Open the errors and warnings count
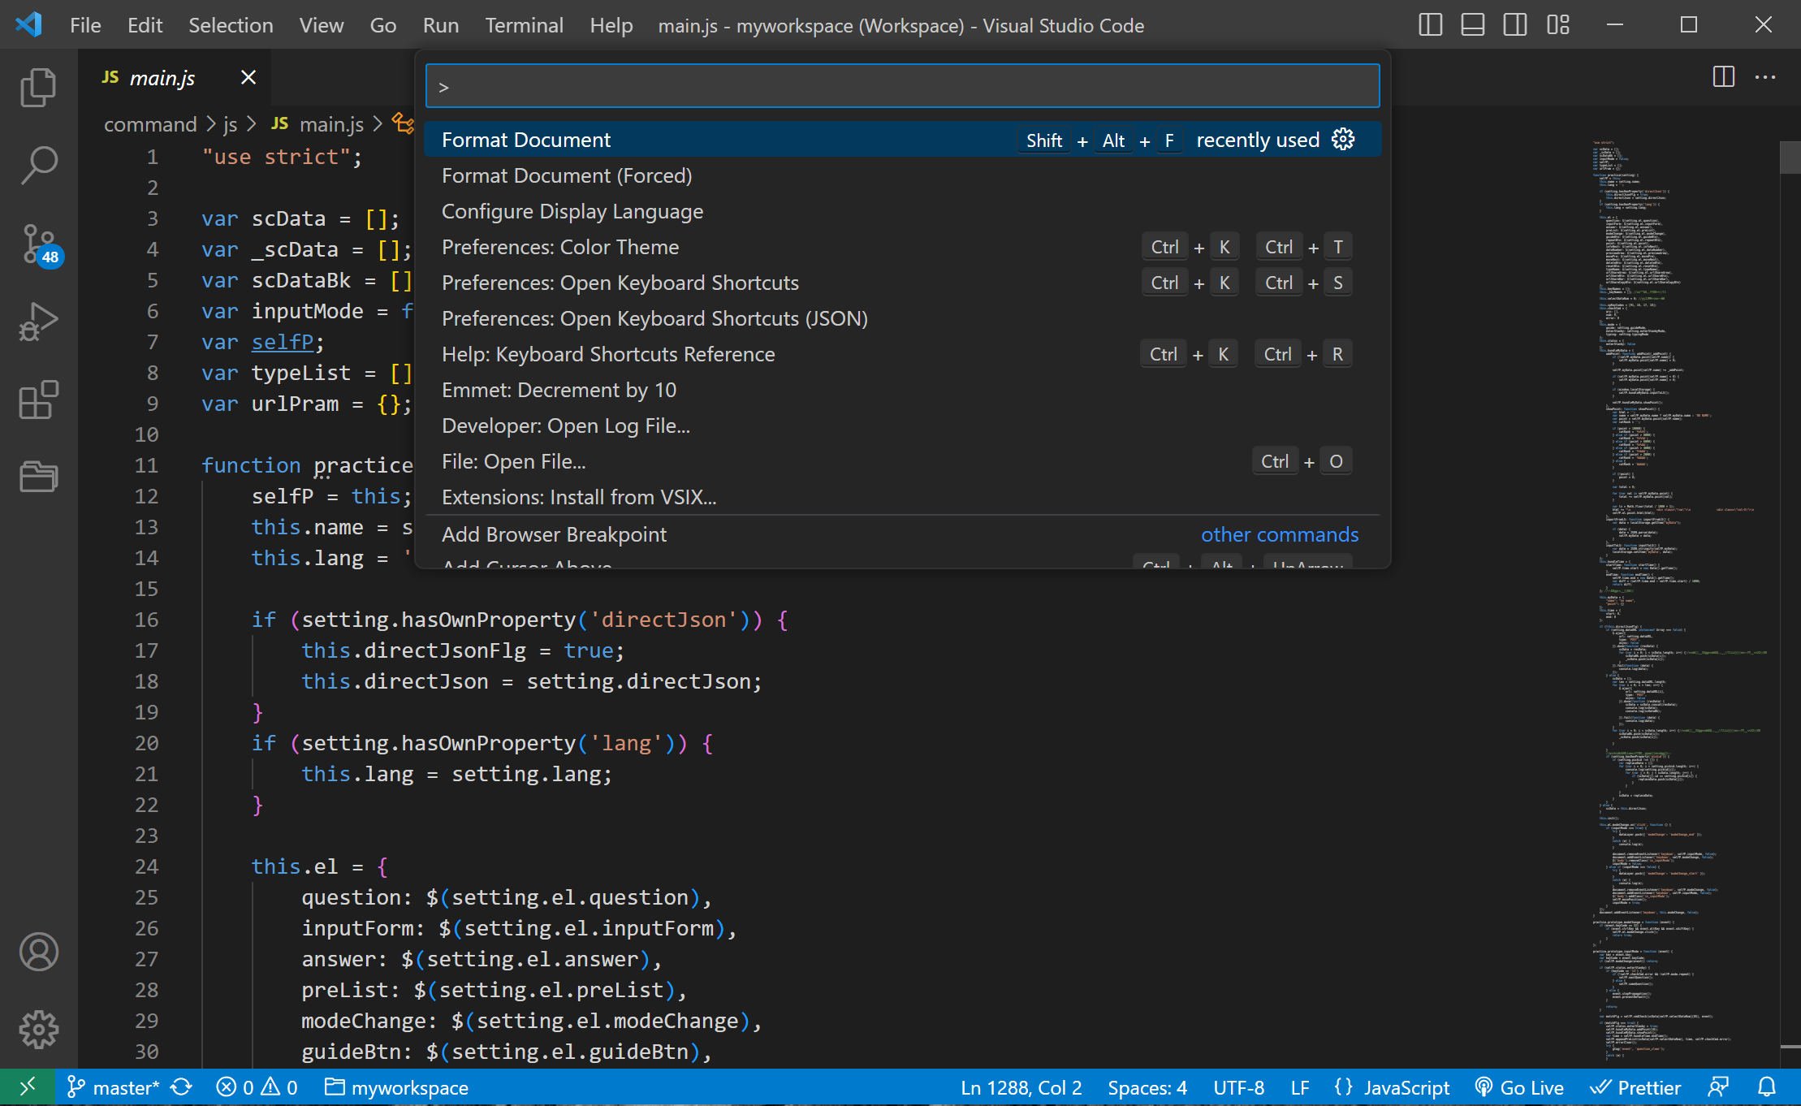Viewport: 1801px width, 1106px height. tap(257, 1087)
